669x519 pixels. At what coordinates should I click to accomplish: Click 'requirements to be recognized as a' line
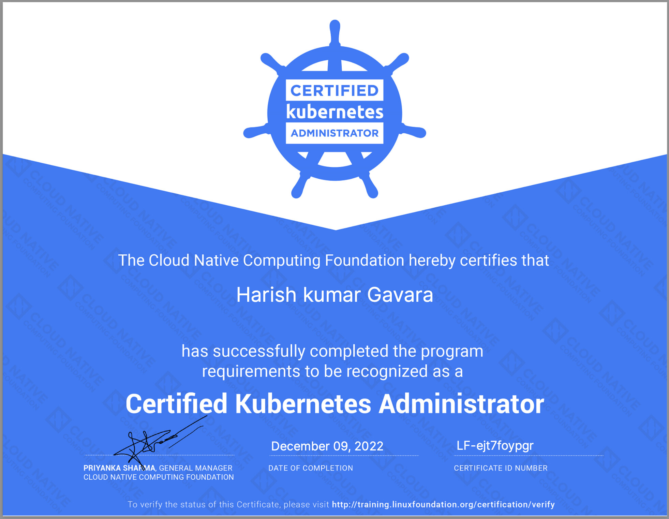click(x=332, y=371)
